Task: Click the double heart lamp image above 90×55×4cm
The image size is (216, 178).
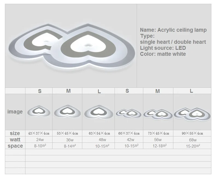Action: coord(192,114)
